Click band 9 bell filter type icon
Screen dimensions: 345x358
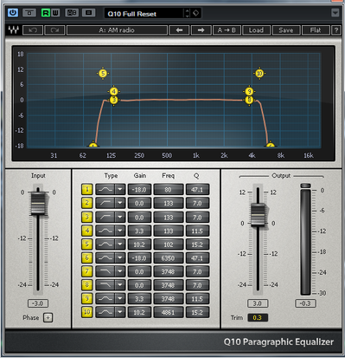tap(105, 298)
